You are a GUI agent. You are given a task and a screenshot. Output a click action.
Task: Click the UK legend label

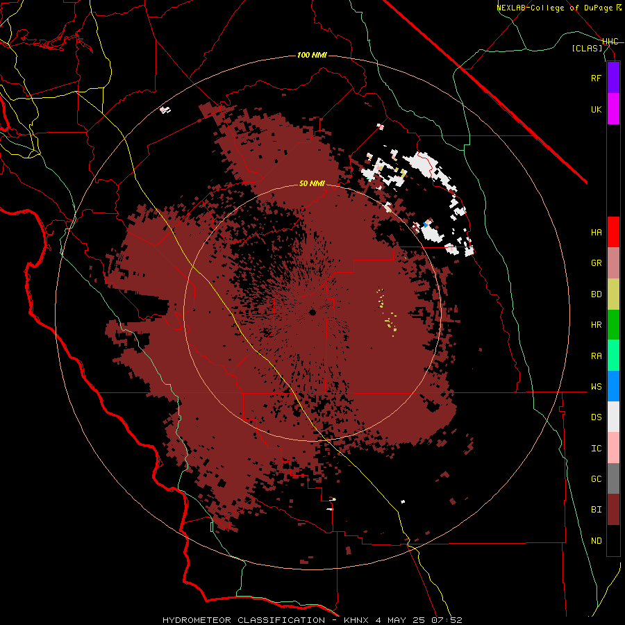point(596,109)
